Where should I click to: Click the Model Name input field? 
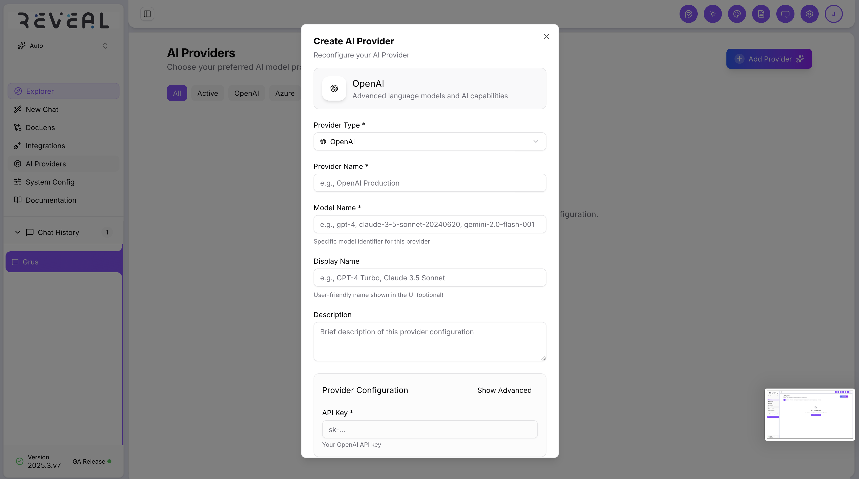tap(429, 224)
